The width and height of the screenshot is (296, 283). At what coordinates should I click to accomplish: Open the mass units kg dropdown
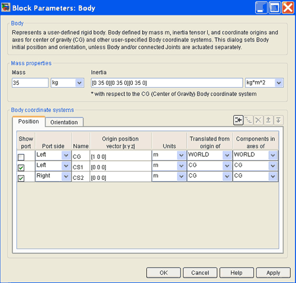79,83
